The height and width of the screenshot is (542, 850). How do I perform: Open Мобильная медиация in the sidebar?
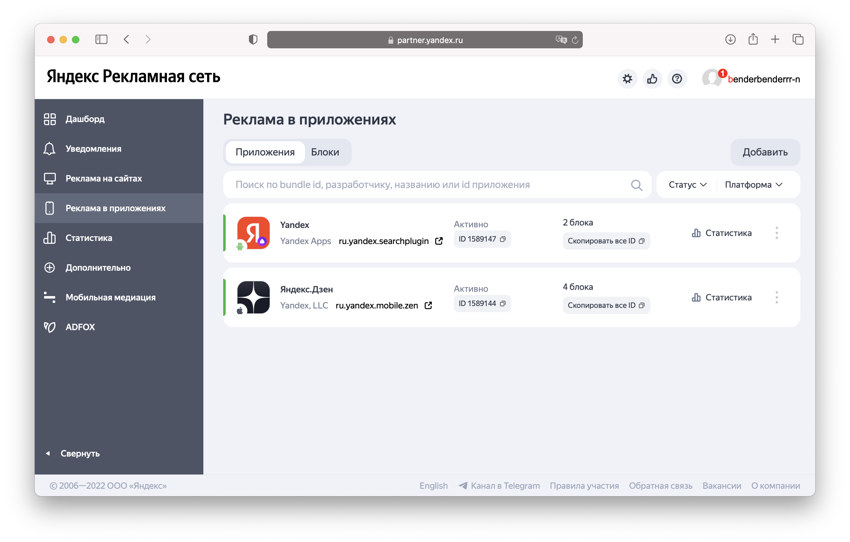pyautogui.click(x=110, y=297)
